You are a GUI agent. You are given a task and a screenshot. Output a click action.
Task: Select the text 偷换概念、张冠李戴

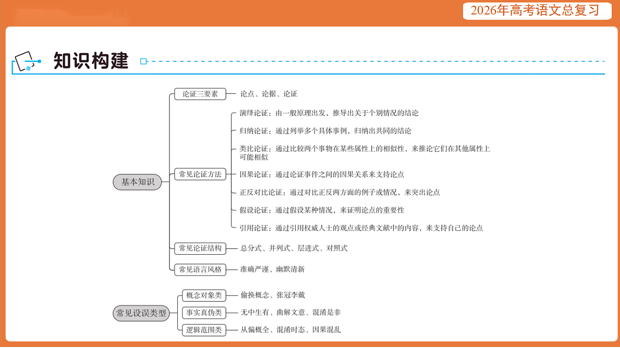[x=273, y=295]
